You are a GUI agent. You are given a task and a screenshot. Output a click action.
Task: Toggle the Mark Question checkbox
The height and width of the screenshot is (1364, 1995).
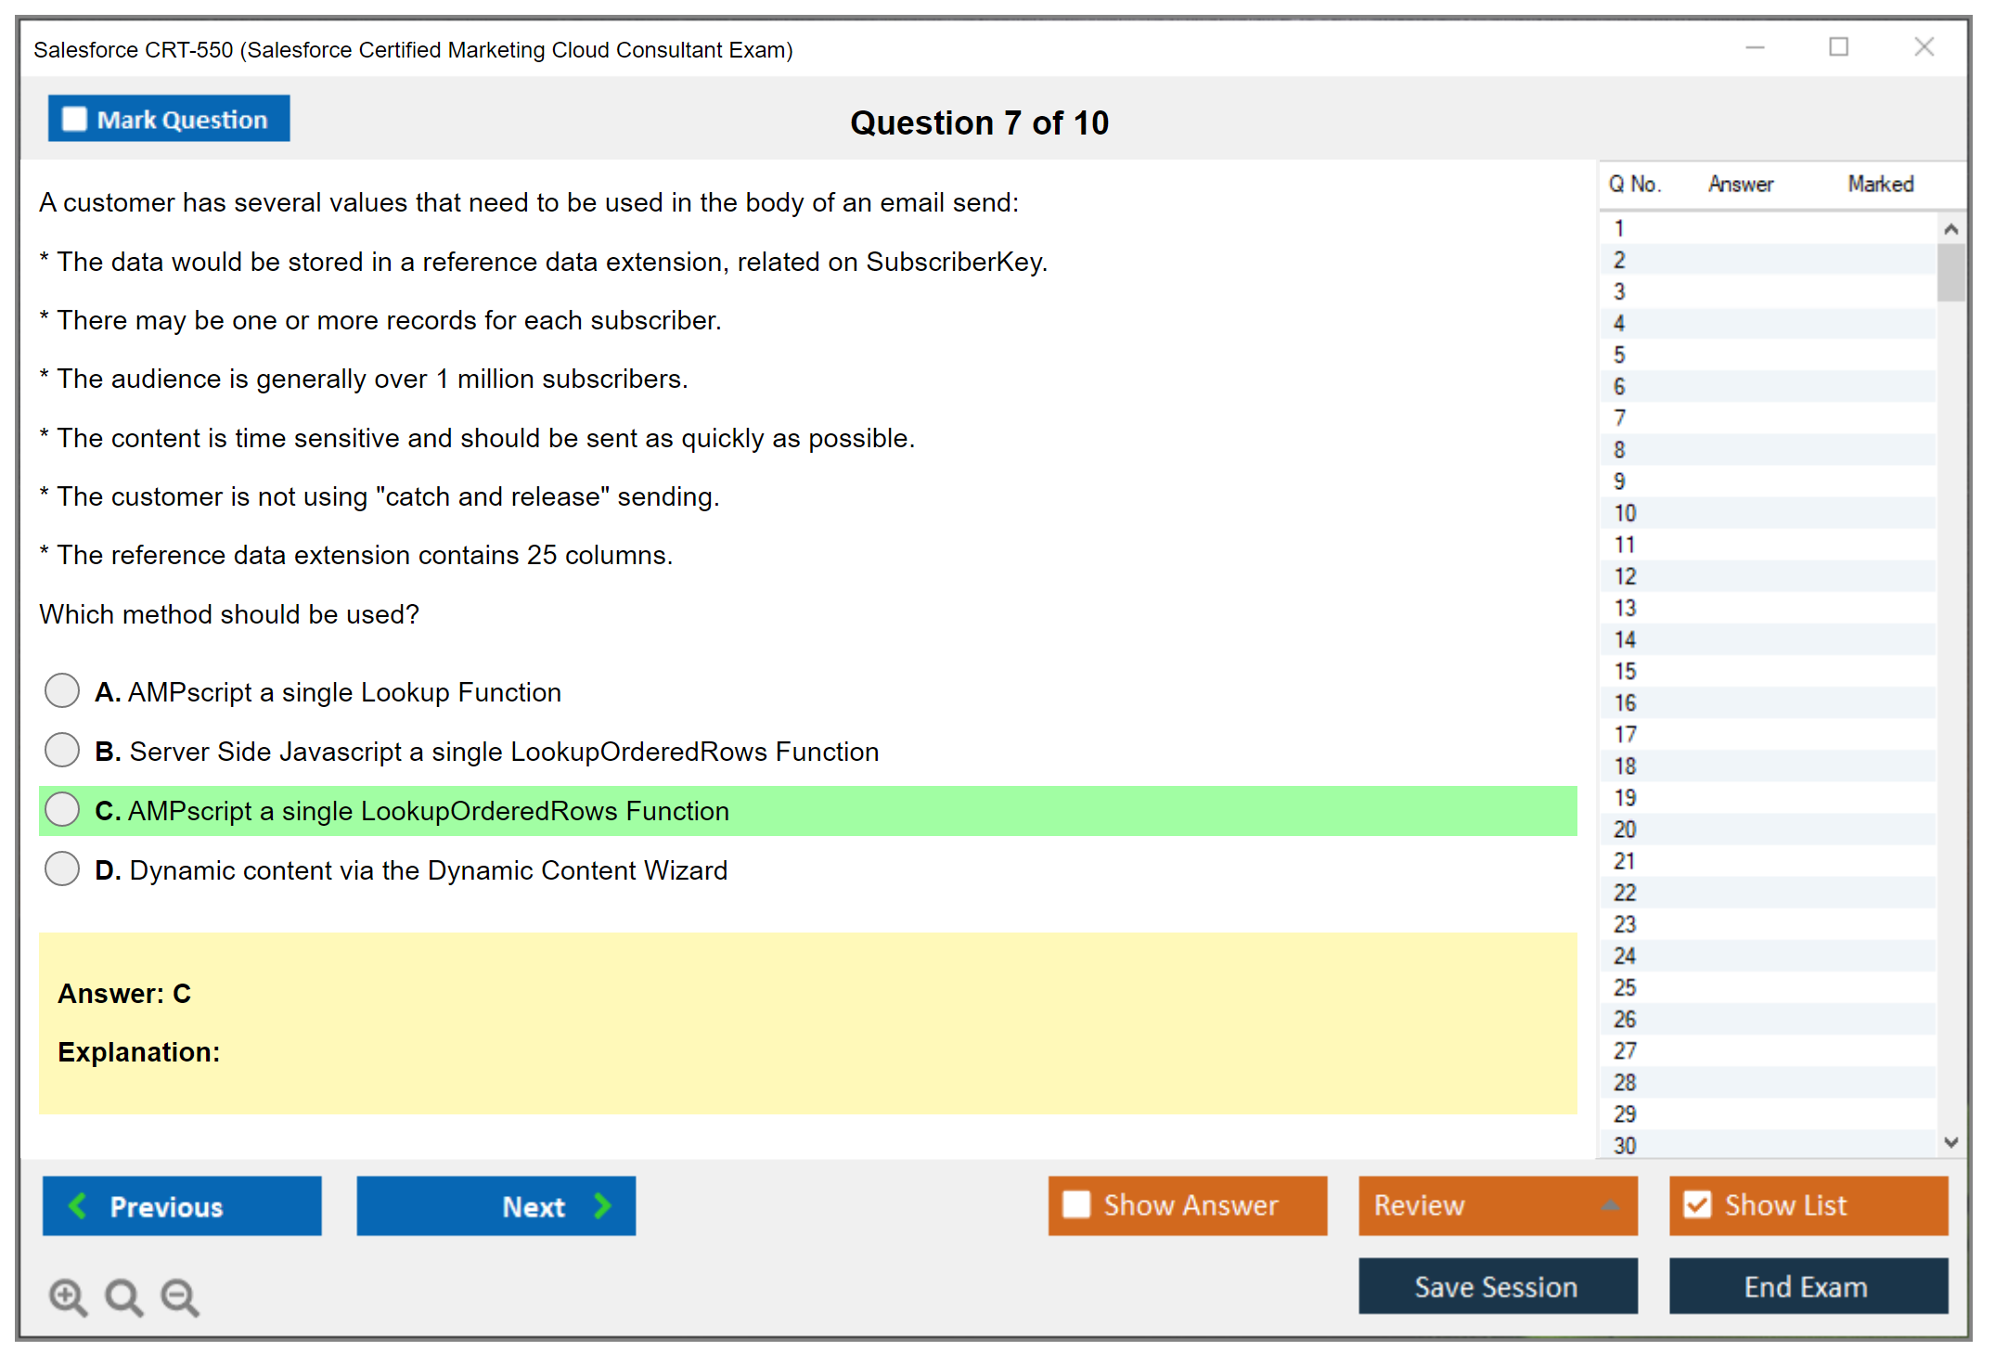click(74, 120)
